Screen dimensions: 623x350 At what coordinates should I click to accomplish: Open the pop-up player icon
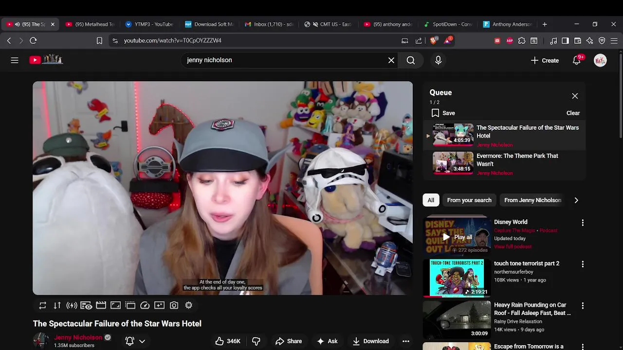(x=130, y=305)
